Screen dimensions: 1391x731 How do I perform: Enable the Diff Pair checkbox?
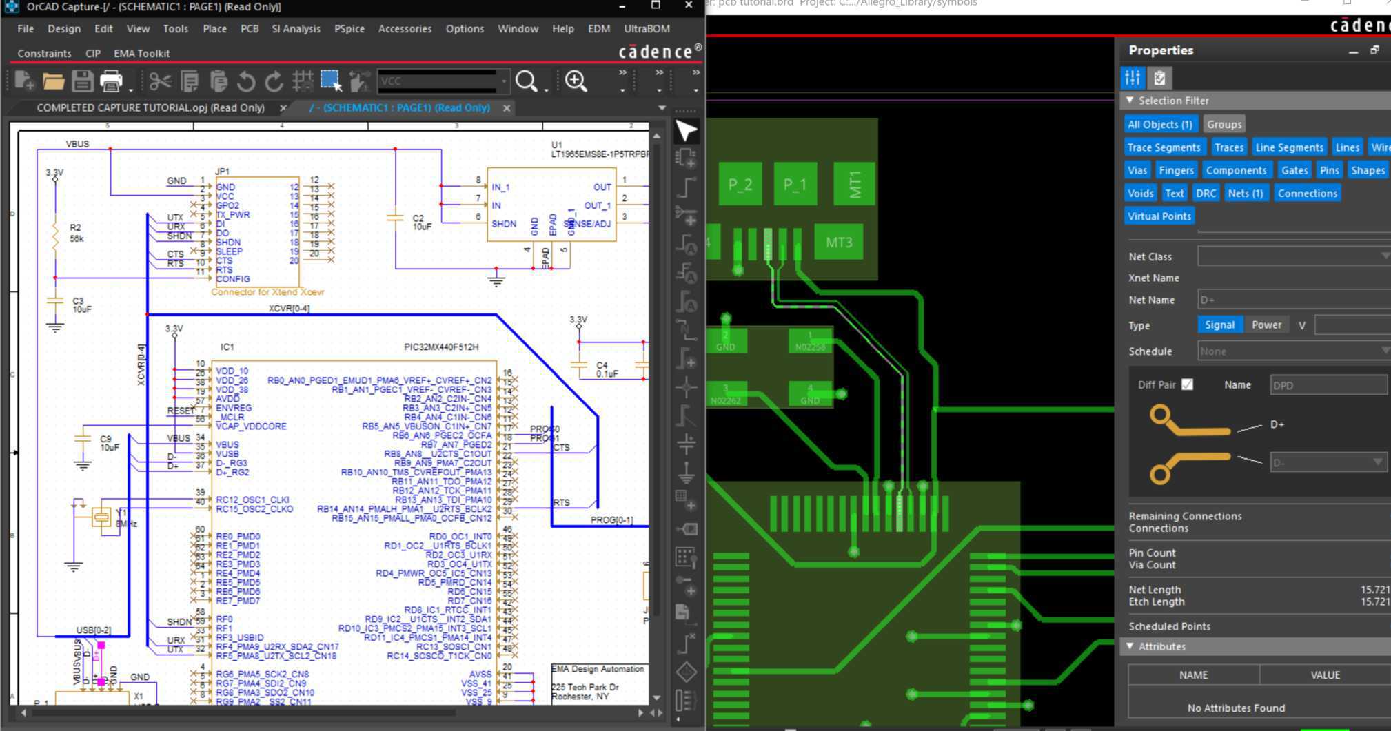coord(1188,384)
